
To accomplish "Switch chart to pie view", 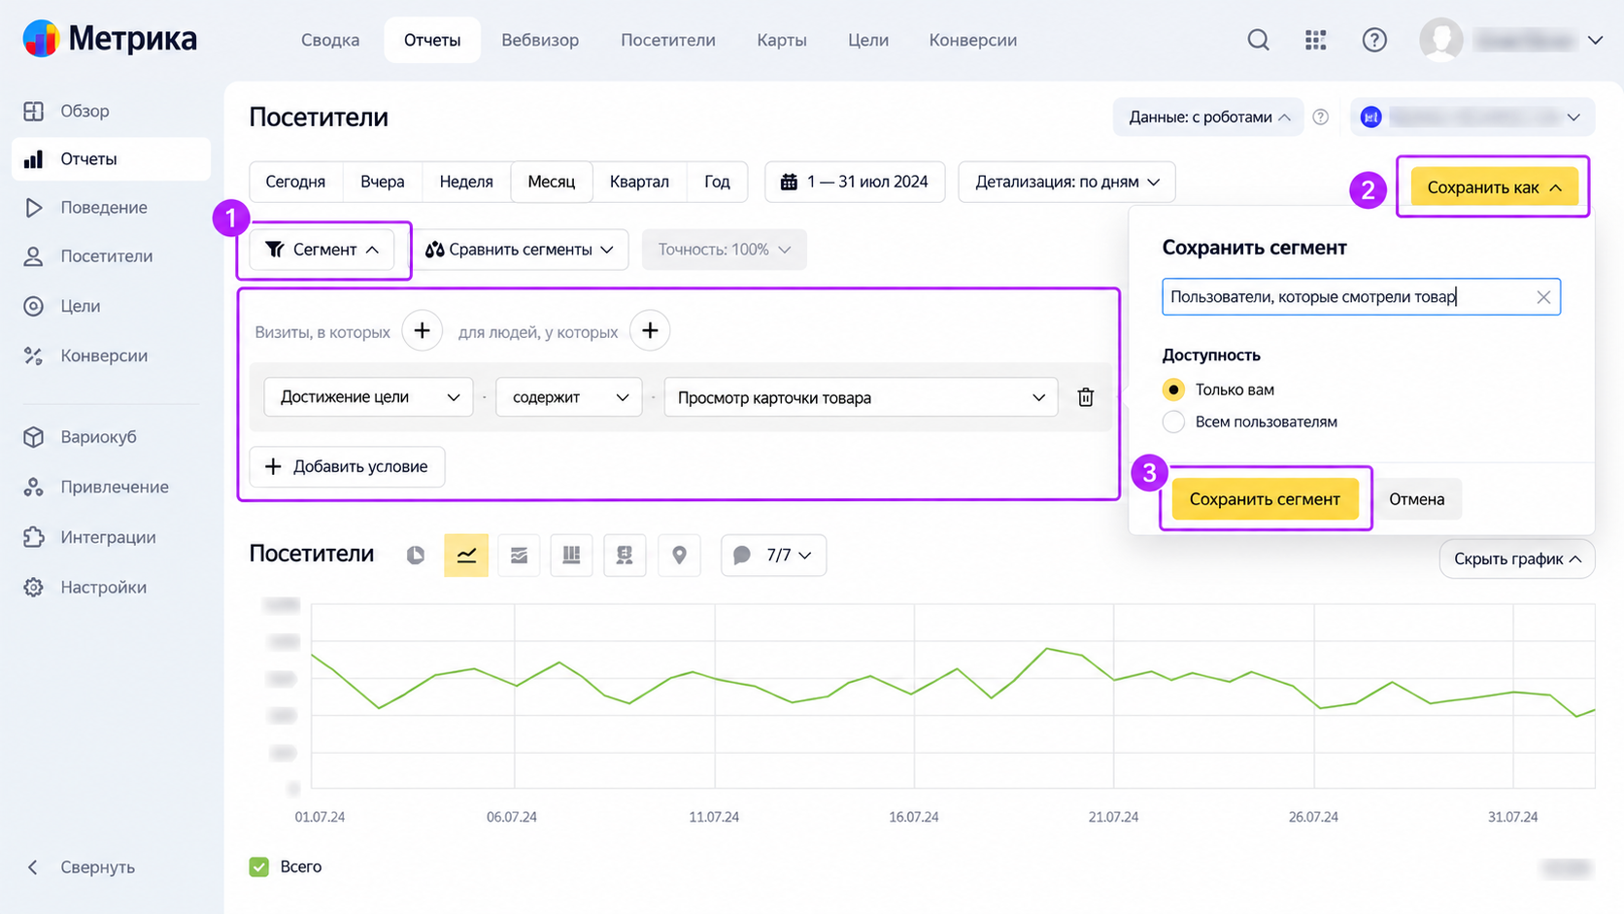I will coord(416,555).
